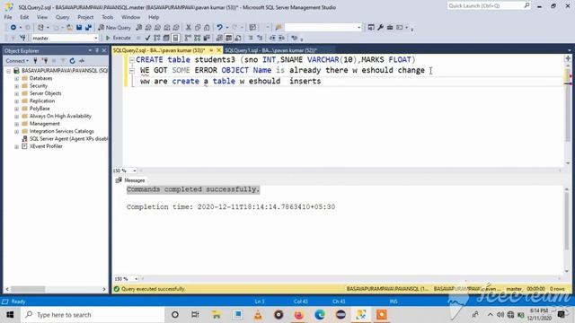The image size is (575, 323).
Task: Click the Save All icon
Action: coord(88,28)
